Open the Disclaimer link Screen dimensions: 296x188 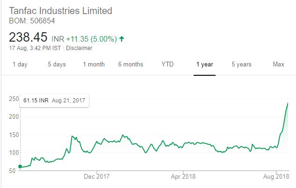pyautogui.click(x=79, y=48)
